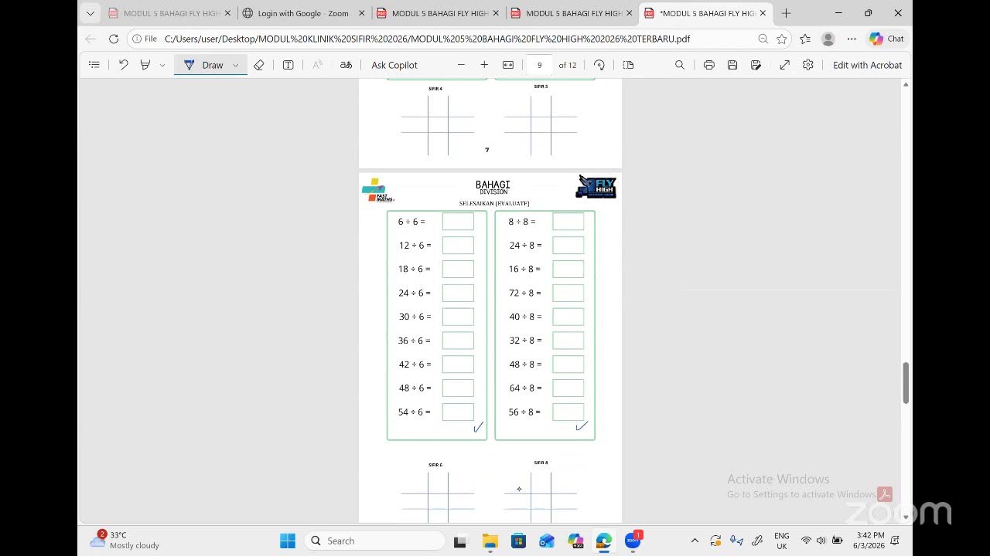Viewport: 990px width, 556px height.
Task: Print the PDF document
Action: tap(708, 65)
